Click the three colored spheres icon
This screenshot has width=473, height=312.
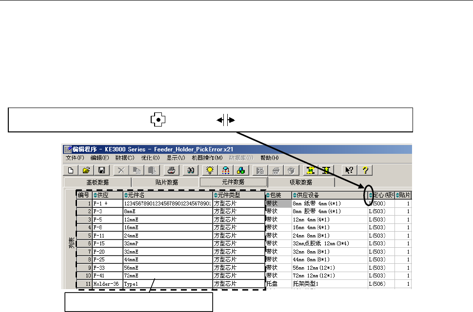241,170
